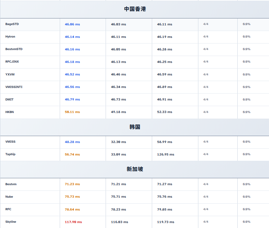Select the BageSTD provider name
This screenshot has height=228, width=269.
click(12, 24)
